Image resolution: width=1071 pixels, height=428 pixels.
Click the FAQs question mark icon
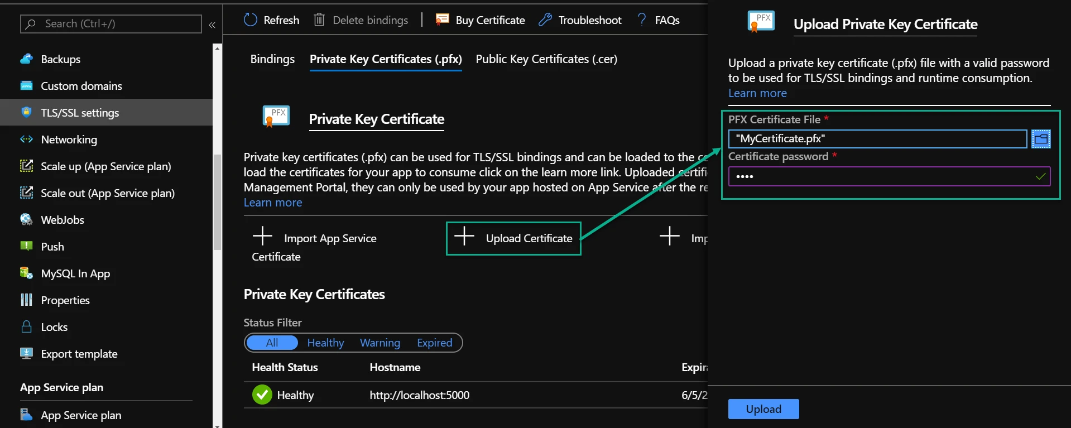[642, 20]
